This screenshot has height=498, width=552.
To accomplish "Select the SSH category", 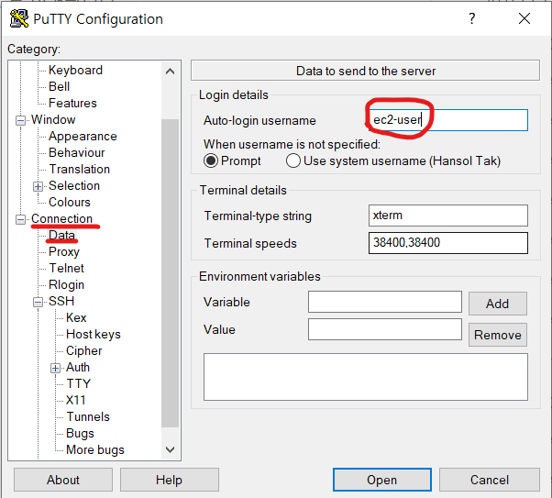I will coord(61,302).
